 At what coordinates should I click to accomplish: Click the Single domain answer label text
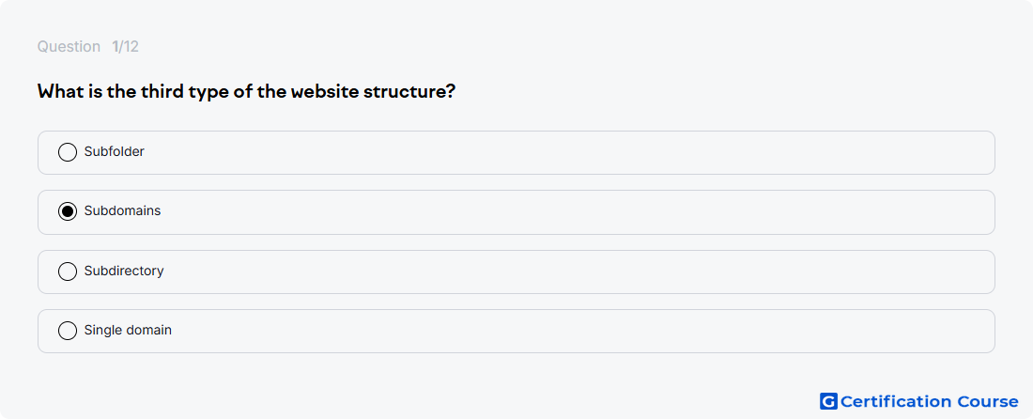[128, 330]
